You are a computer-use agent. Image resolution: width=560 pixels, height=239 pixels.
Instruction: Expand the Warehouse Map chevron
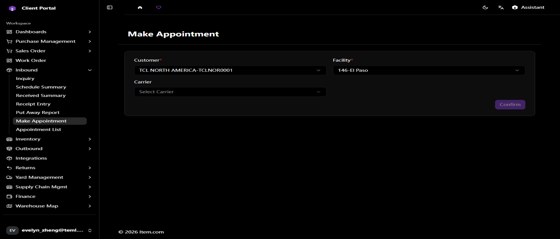coord(90,206)
